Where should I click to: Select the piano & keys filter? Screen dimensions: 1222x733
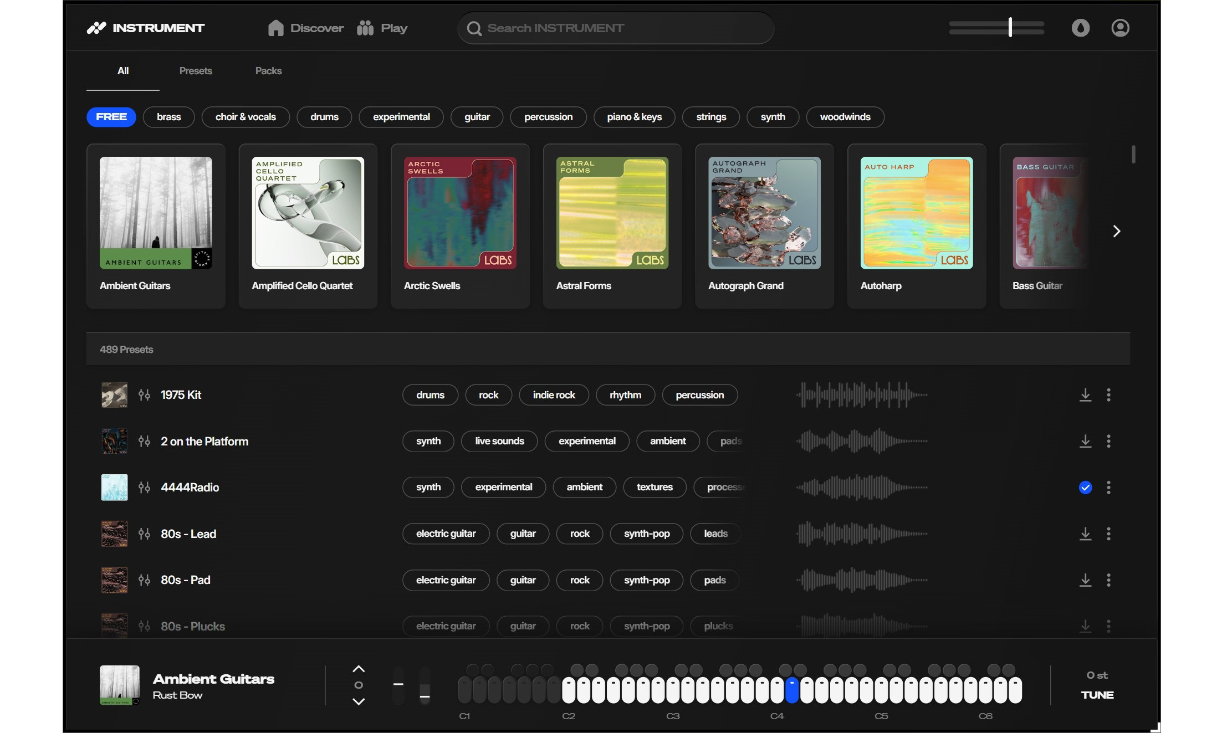[x=634, y=117]
